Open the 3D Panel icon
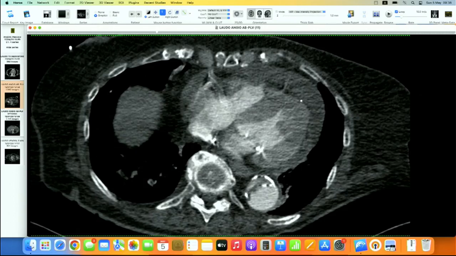456x256 pixels. 435,14
